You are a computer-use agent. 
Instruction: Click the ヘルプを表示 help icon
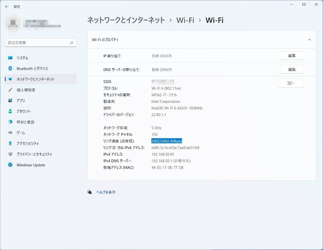coord(90,192)
